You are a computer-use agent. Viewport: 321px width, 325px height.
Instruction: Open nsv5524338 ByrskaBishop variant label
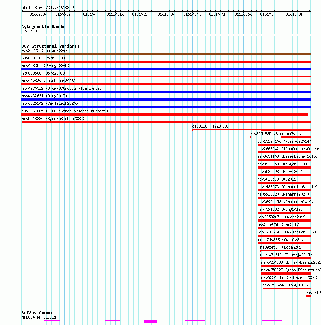[291, 262]
